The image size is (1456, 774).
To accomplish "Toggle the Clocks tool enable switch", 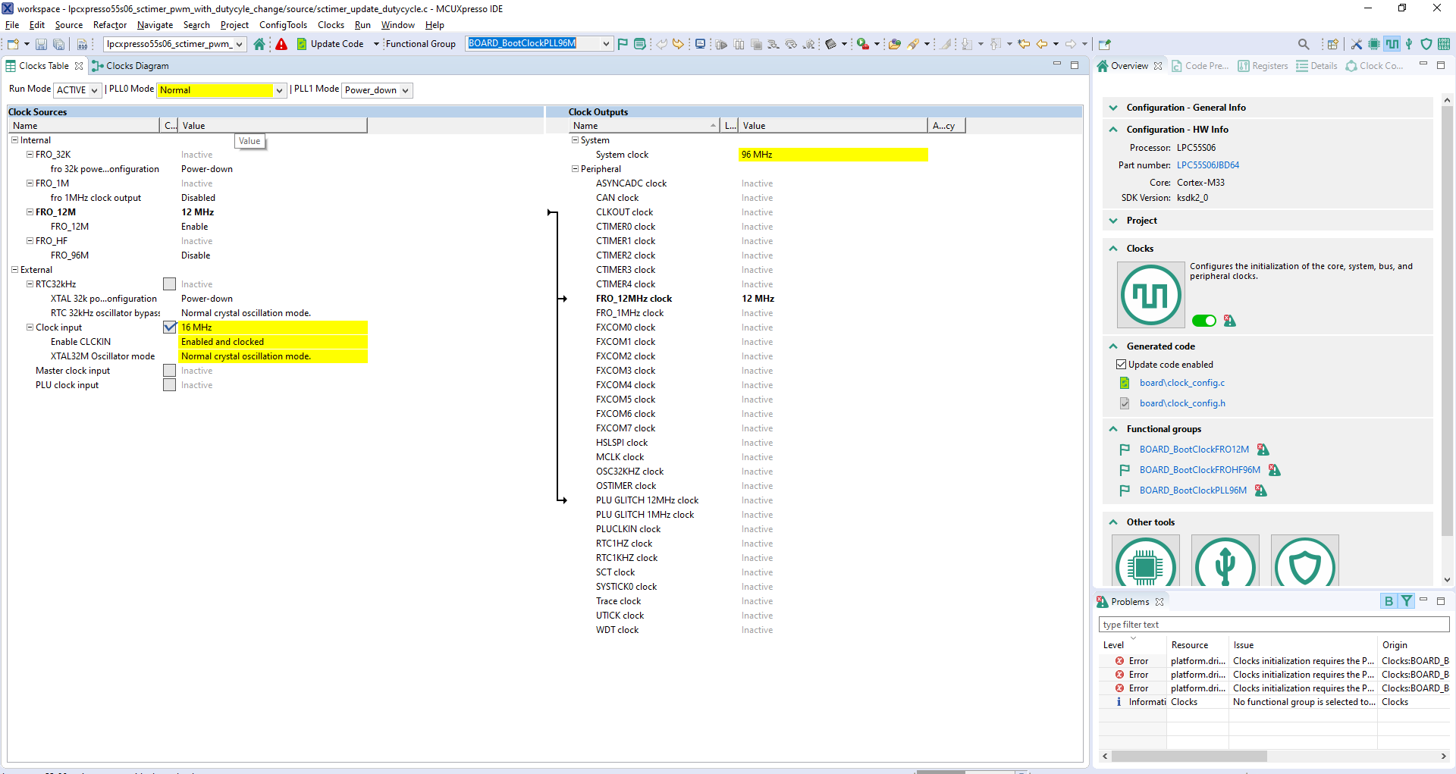I will [x=1203, y=321].
